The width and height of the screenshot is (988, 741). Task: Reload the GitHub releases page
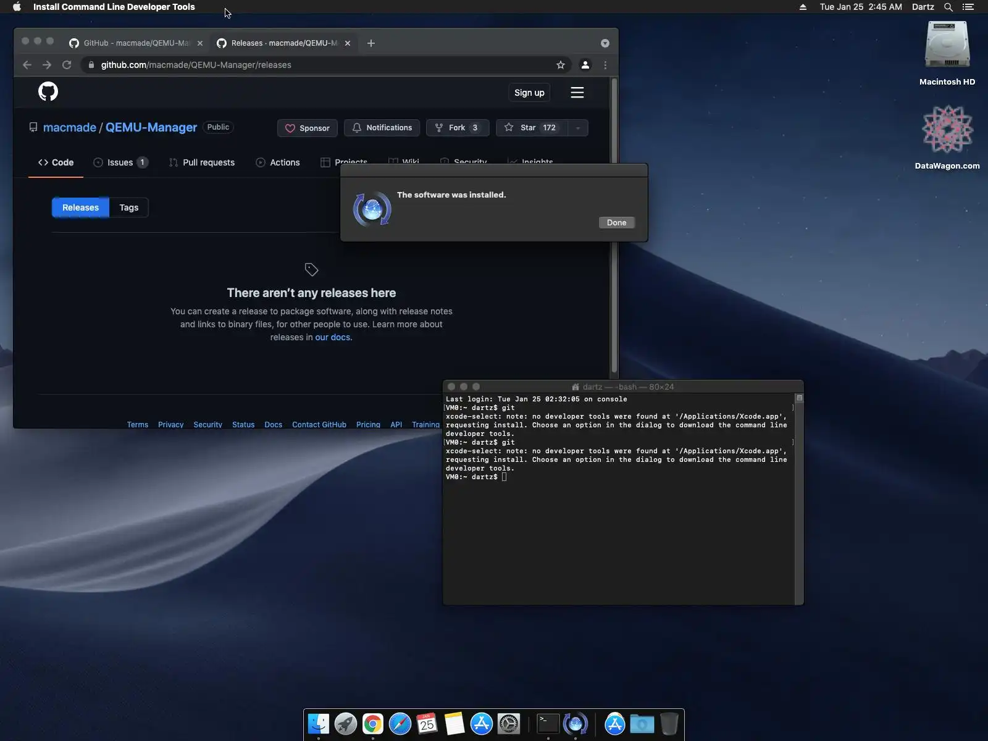tap(67, 65)
